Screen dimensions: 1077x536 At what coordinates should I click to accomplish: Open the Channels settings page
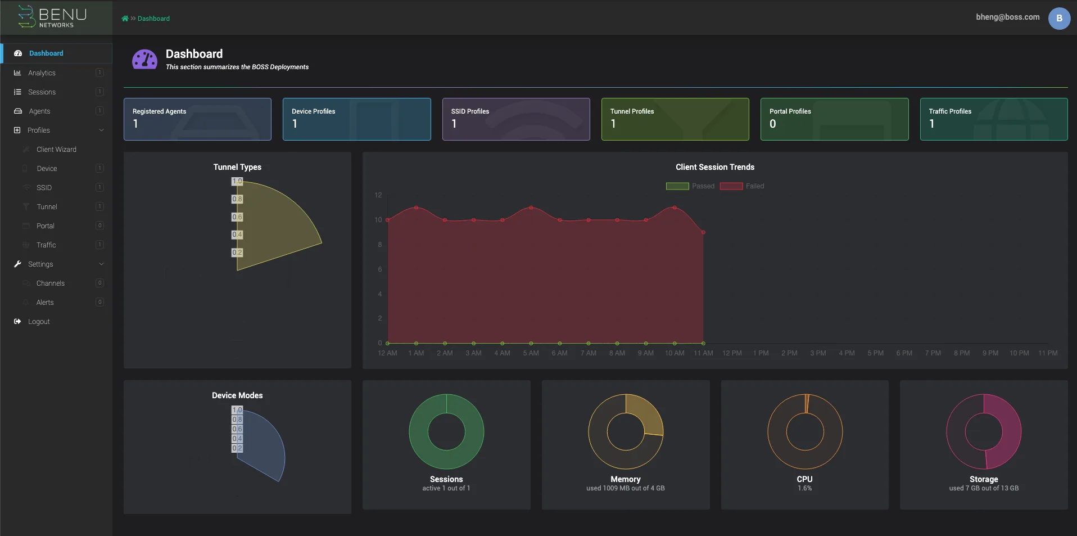coord(49,283)
